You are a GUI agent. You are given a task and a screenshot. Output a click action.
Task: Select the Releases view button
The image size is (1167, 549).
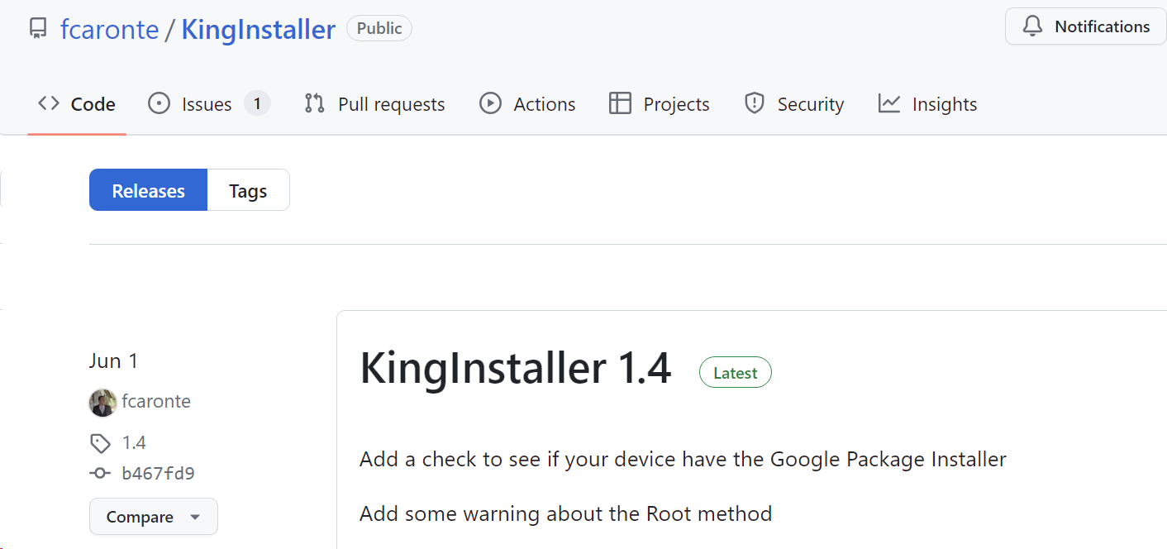[x=148, y=190]
